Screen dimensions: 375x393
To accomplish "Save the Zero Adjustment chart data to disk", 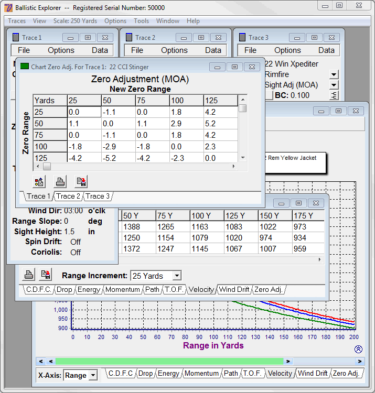I will (81, 182).
